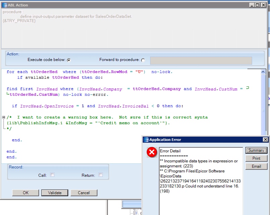Tick the Call checkbox

coord(52,174)
